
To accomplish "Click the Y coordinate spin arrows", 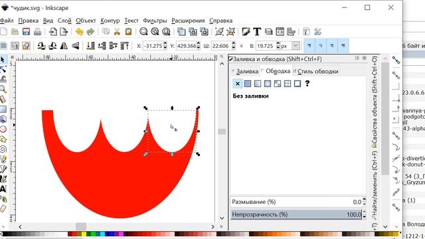I will (x=199, y=46).
